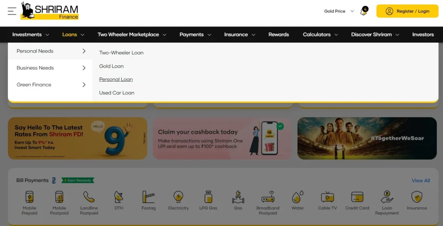This screenshot has height=226, width=443.
Task: Click the Register / Login button
Action: [407, 11]
